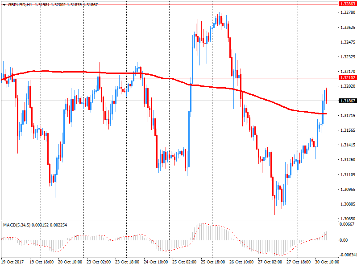Click the 1.31415 price scale value

pyautogui.click(x=348, y=145)
